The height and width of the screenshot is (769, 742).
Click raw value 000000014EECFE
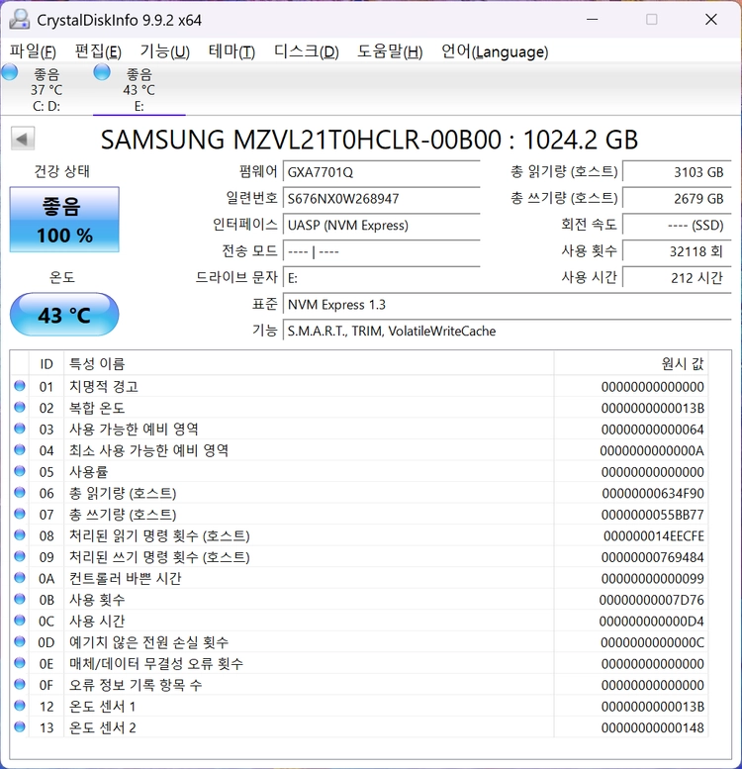coord(654,536)
